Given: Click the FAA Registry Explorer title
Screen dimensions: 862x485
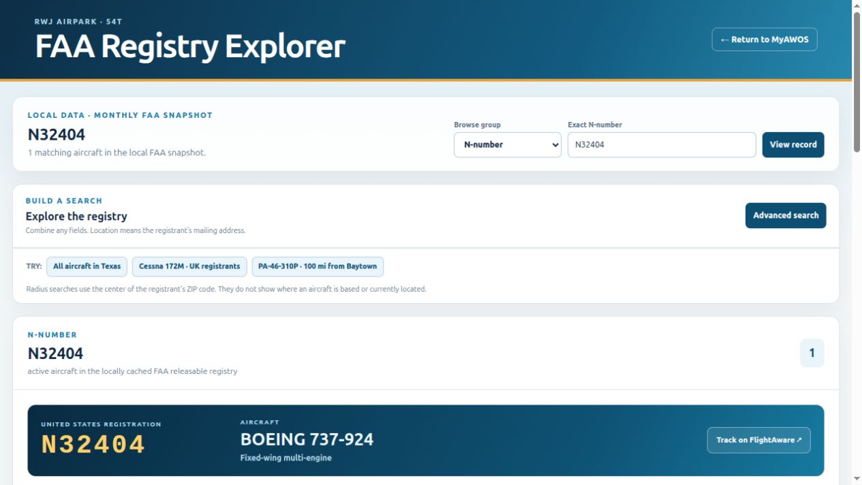Looking at the screenshot, I should pyautogui.click(x=190, y=47).
